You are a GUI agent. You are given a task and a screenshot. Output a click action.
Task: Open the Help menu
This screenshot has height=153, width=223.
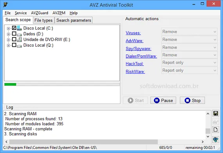(74, 13)
